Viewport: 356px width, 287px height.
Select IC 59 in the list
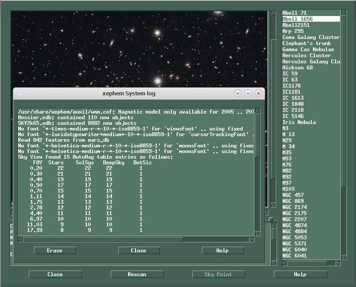coord(311,74)
